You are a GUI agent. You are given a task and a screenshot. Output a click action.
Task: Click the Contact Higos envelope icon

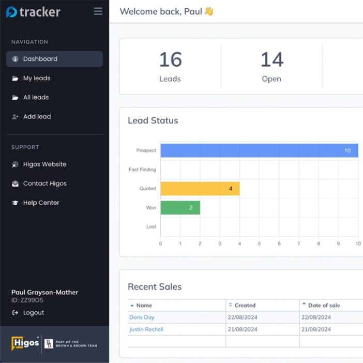coord(15,184)
